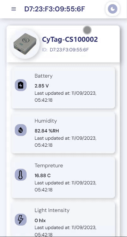Viewport: 127px width, 237px height.
Task: Click the Light Intensity lightning bolt icon
Action: 21,220
